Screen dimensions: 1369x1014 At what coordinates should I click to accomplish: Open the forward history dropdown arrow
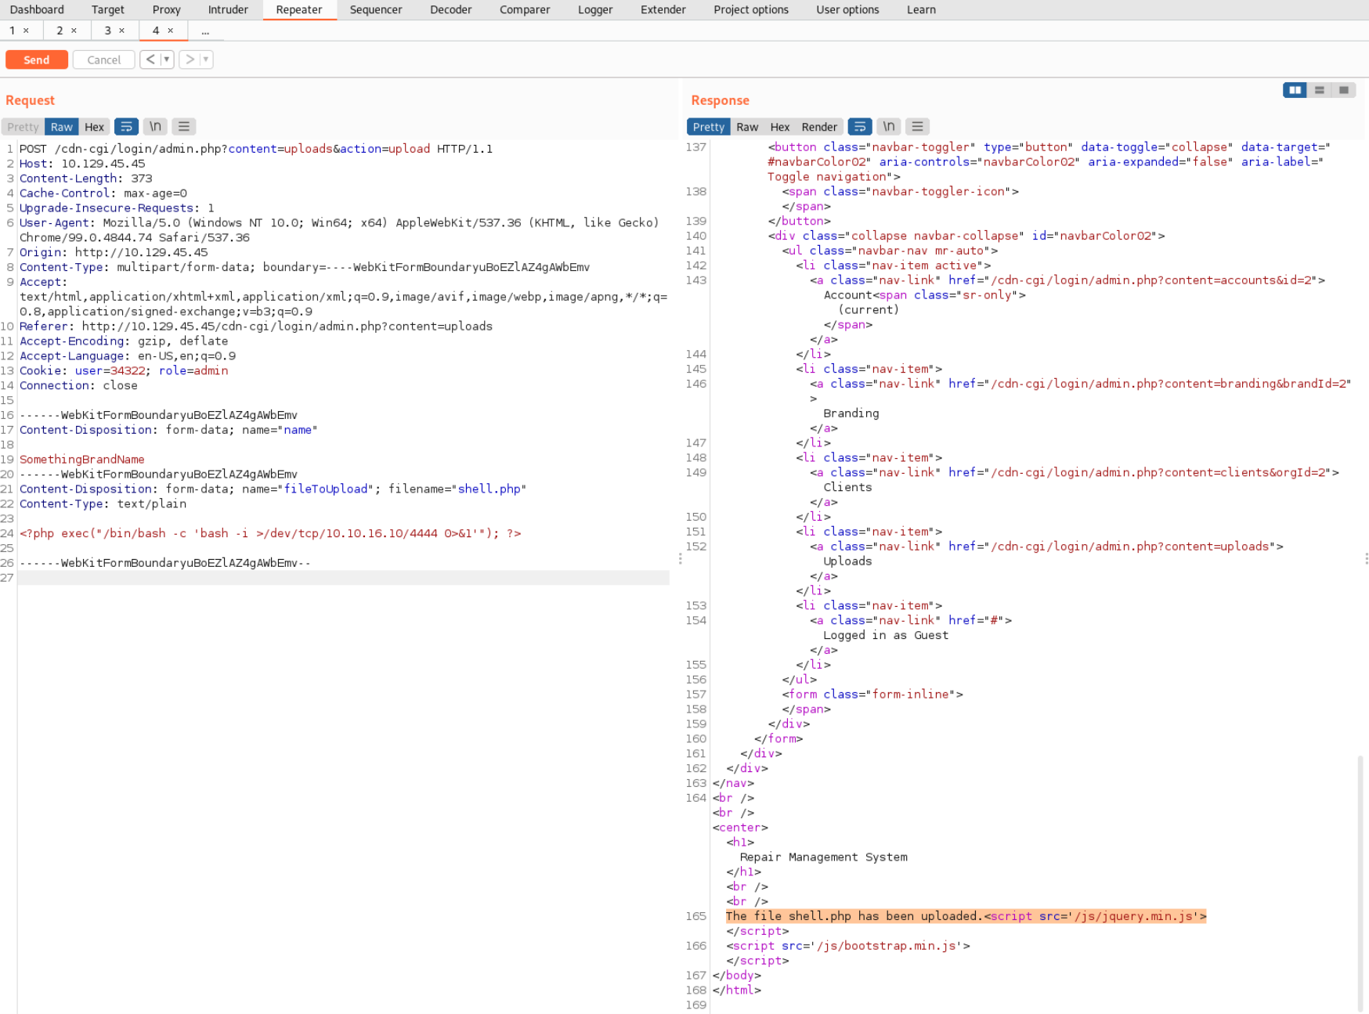pyautogui.click(x=206, y=60)
